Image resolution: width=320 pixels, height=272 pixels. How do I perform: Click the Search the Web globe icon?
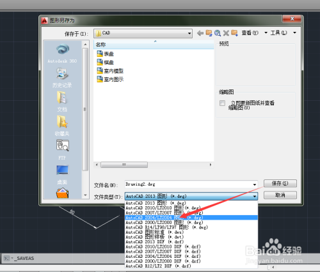click(x=218, y=33)
